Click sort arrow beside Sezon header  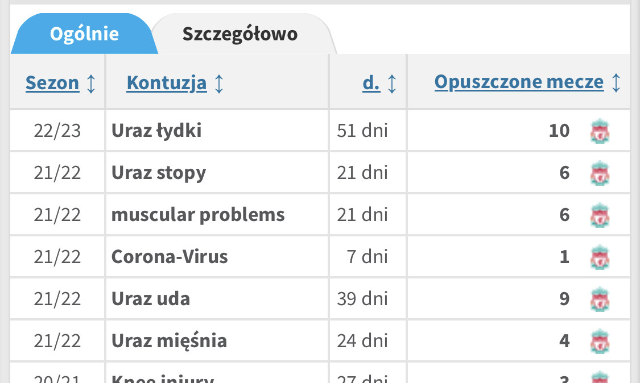point(91,84)
